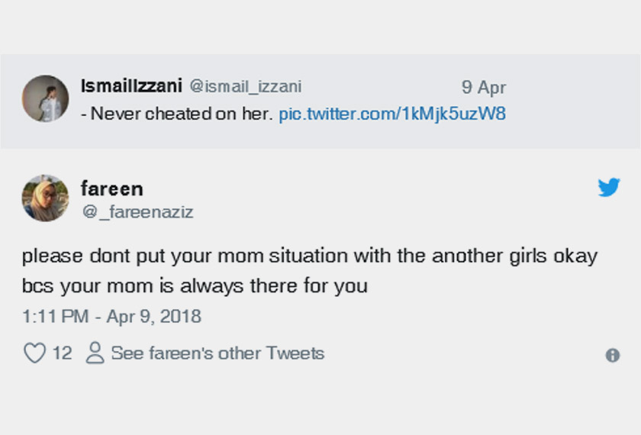The height and width of the screenshot is (435, 641).
Task: Open IsmailIzzani's profile picture
Action: coord(45,98)
